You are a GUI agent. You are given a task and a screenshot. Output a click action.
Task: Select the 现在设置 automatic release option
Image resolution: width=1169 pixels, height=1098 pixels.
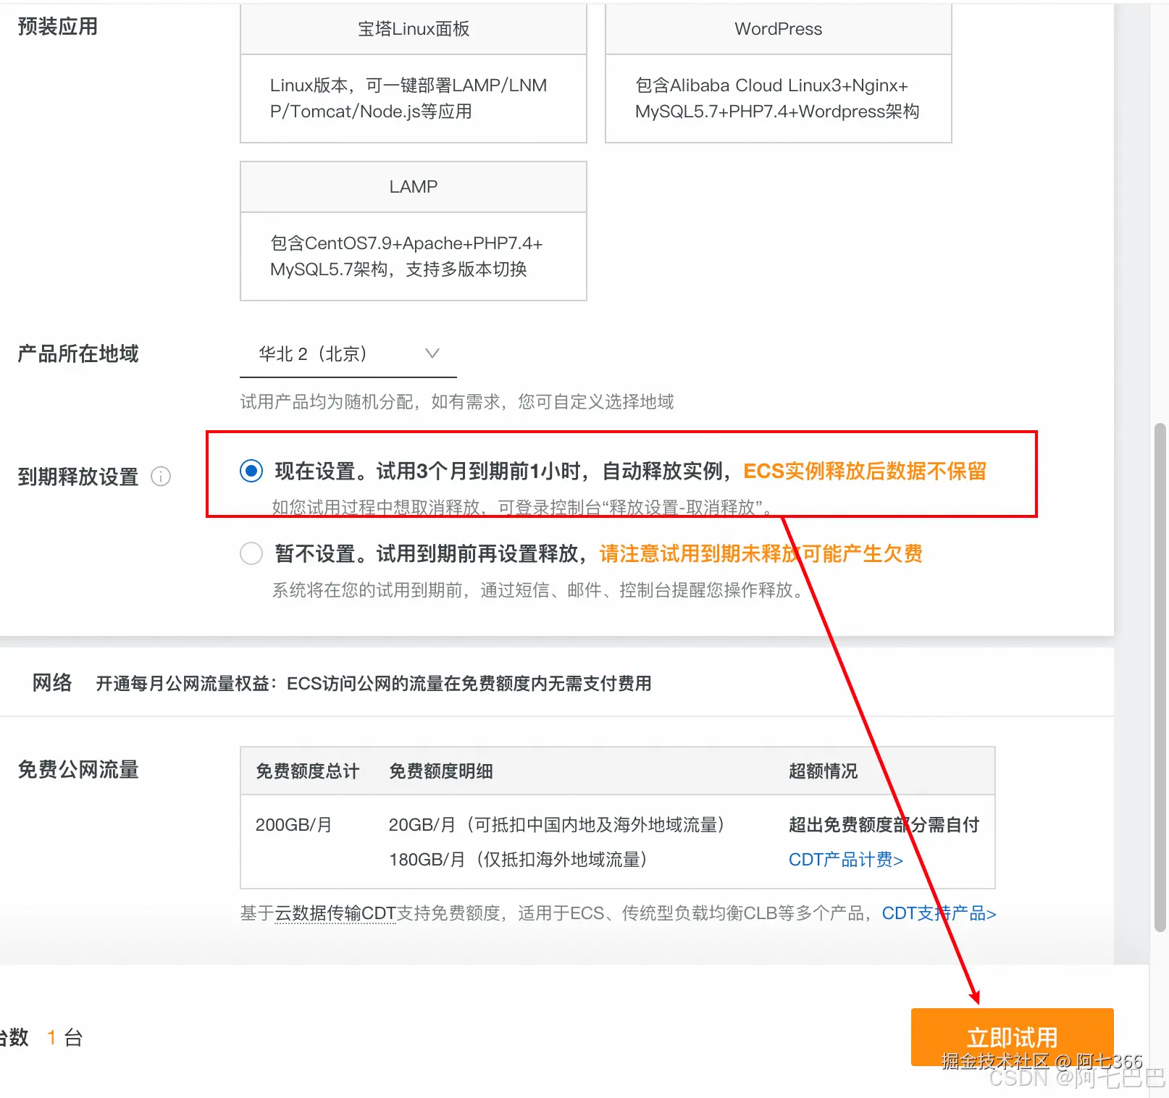(x=251, y=471)
